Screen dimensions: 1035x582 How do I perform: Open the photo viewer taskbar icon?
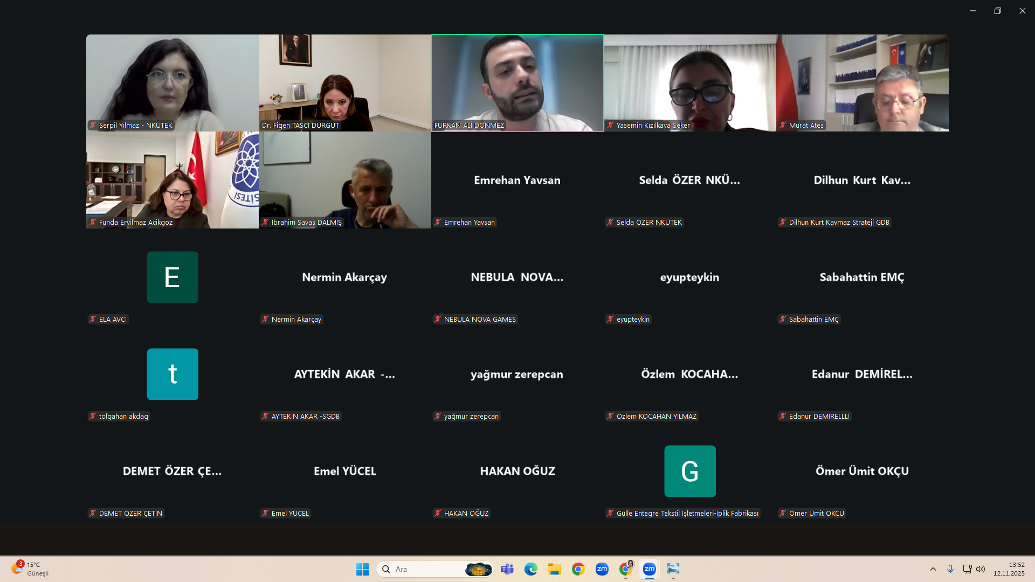(x=673, y=569)
